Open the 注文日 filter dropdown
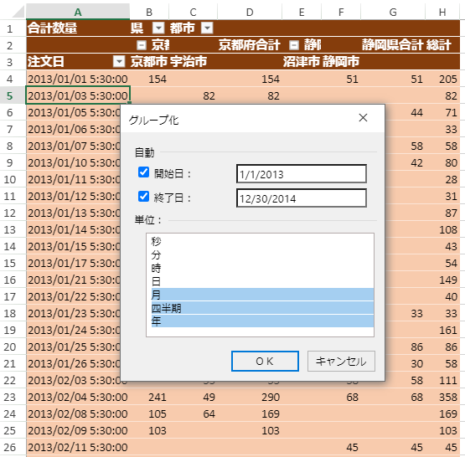 [119, 62]
